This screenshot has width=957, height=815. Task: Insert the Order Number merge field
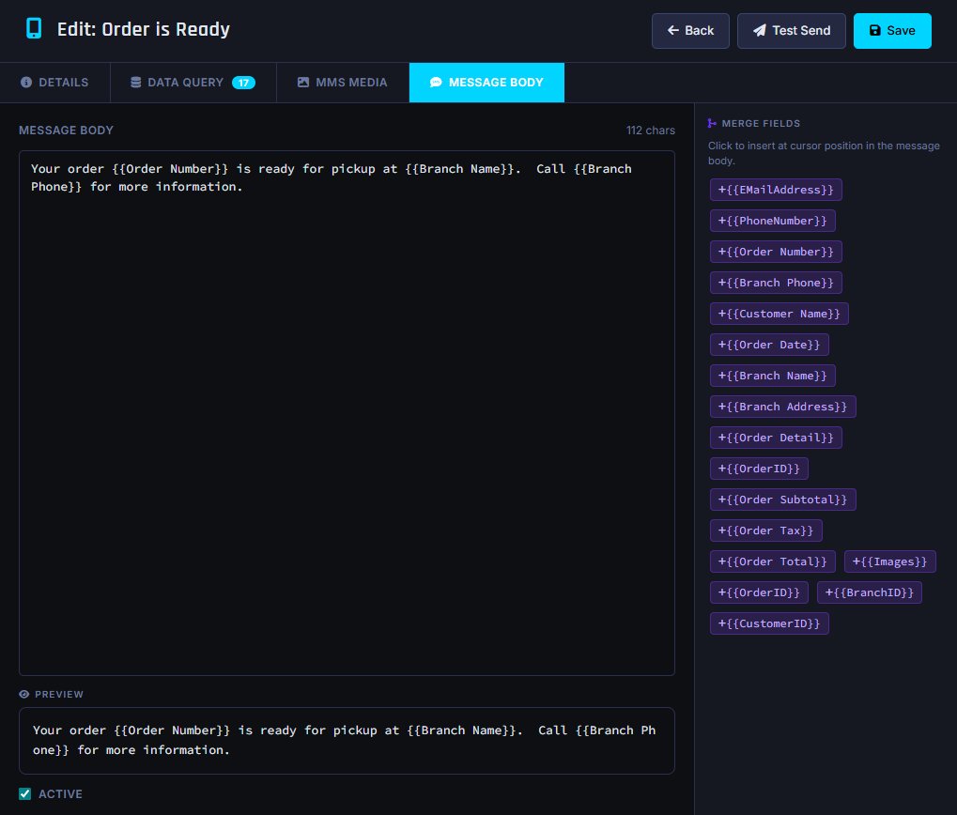click(776, 252)
